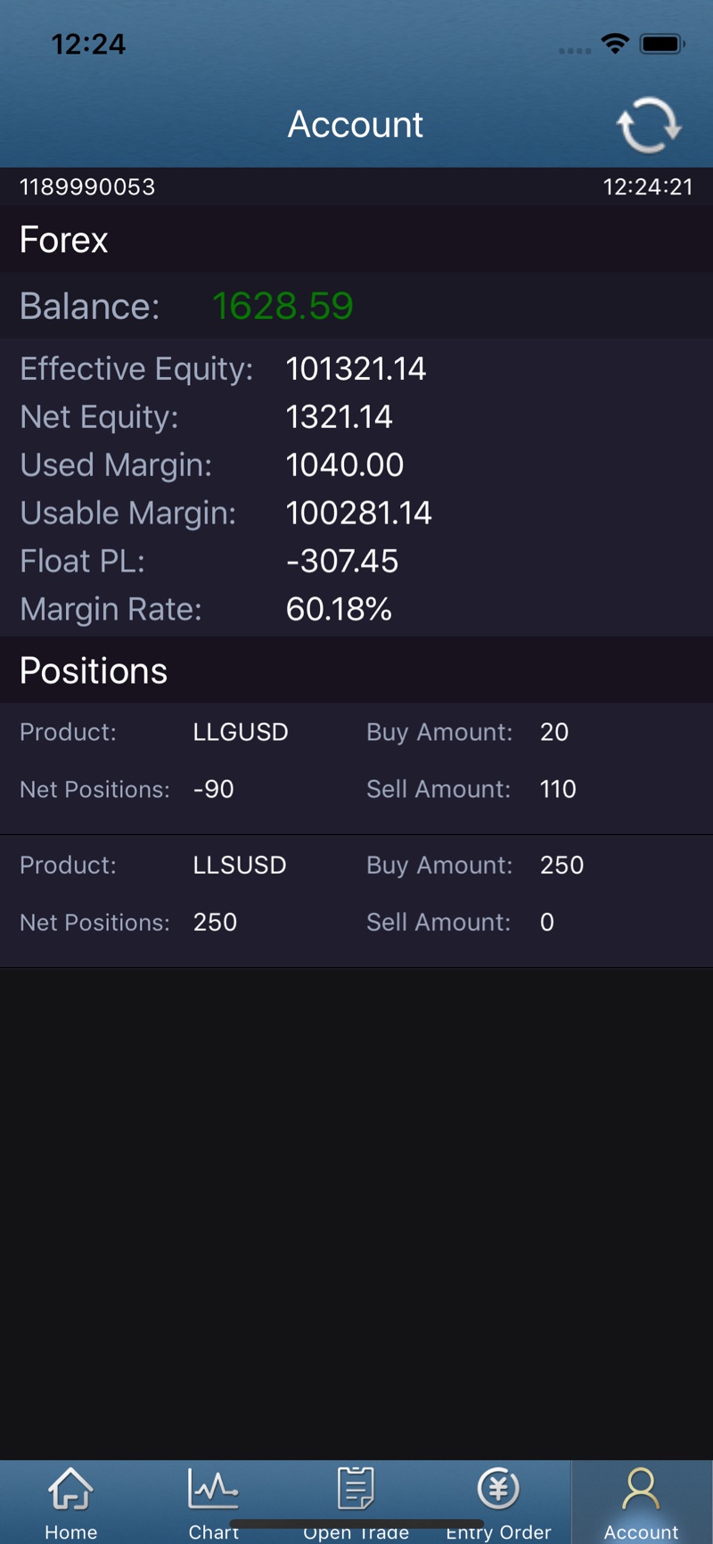This screenshot has height=1544, width=713.
Task: Tap the Float PL -307.45 row
Action: pos(356,561)
